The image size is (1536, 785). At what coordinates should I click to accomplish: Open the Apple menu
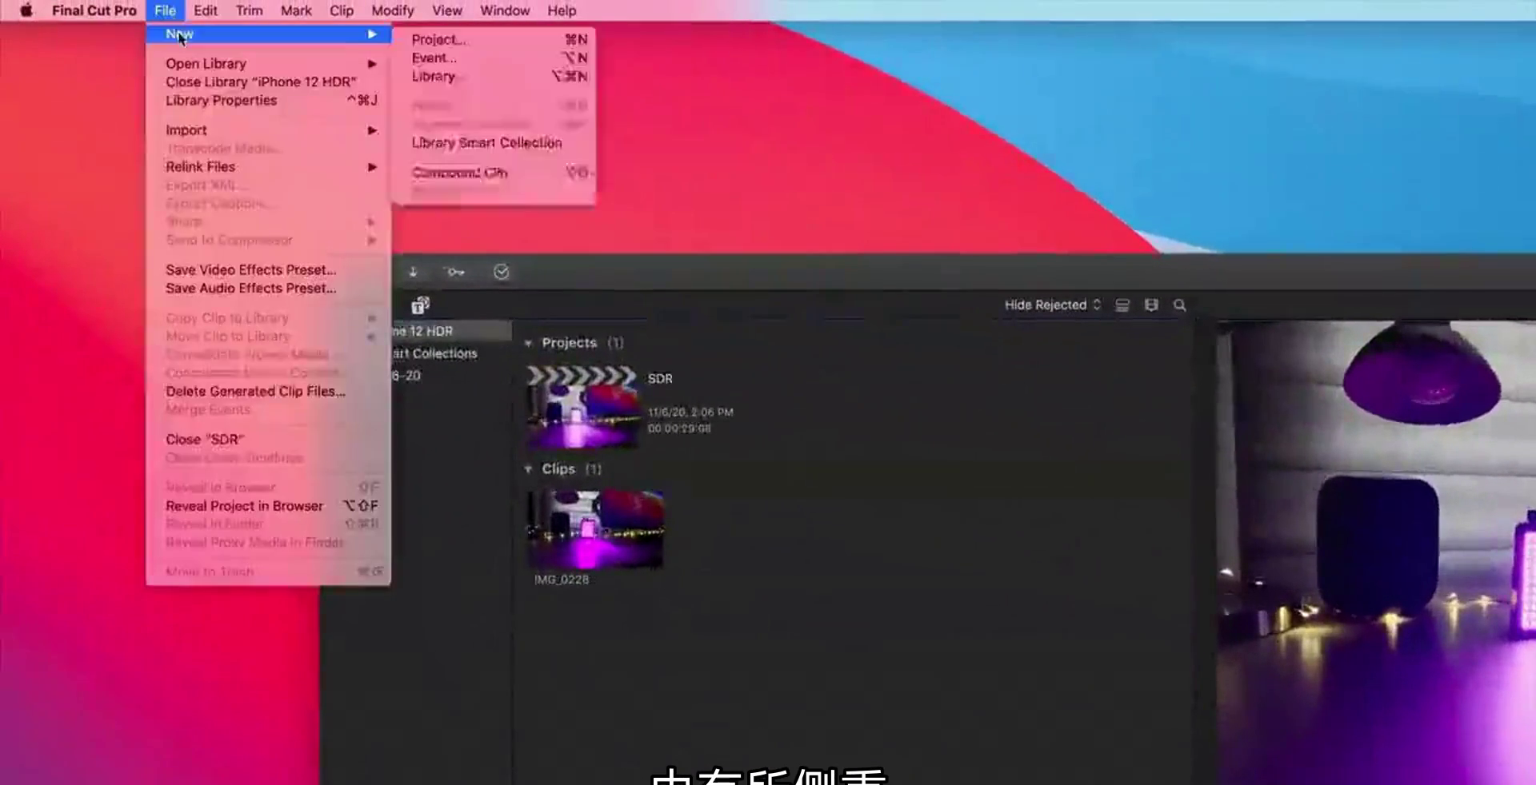[x=26, y=10]
